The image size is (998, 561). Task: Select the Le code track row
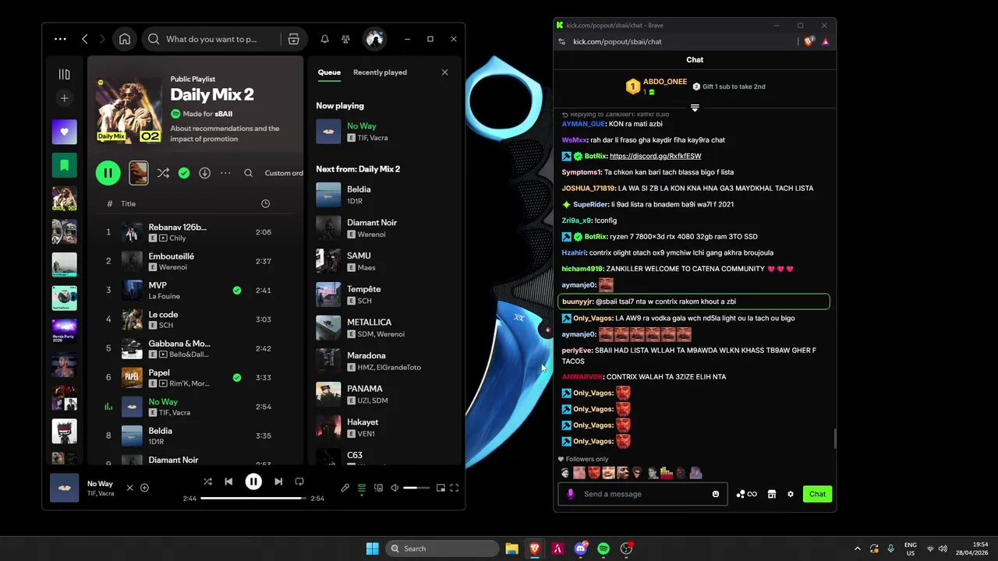tap(194, 319)
